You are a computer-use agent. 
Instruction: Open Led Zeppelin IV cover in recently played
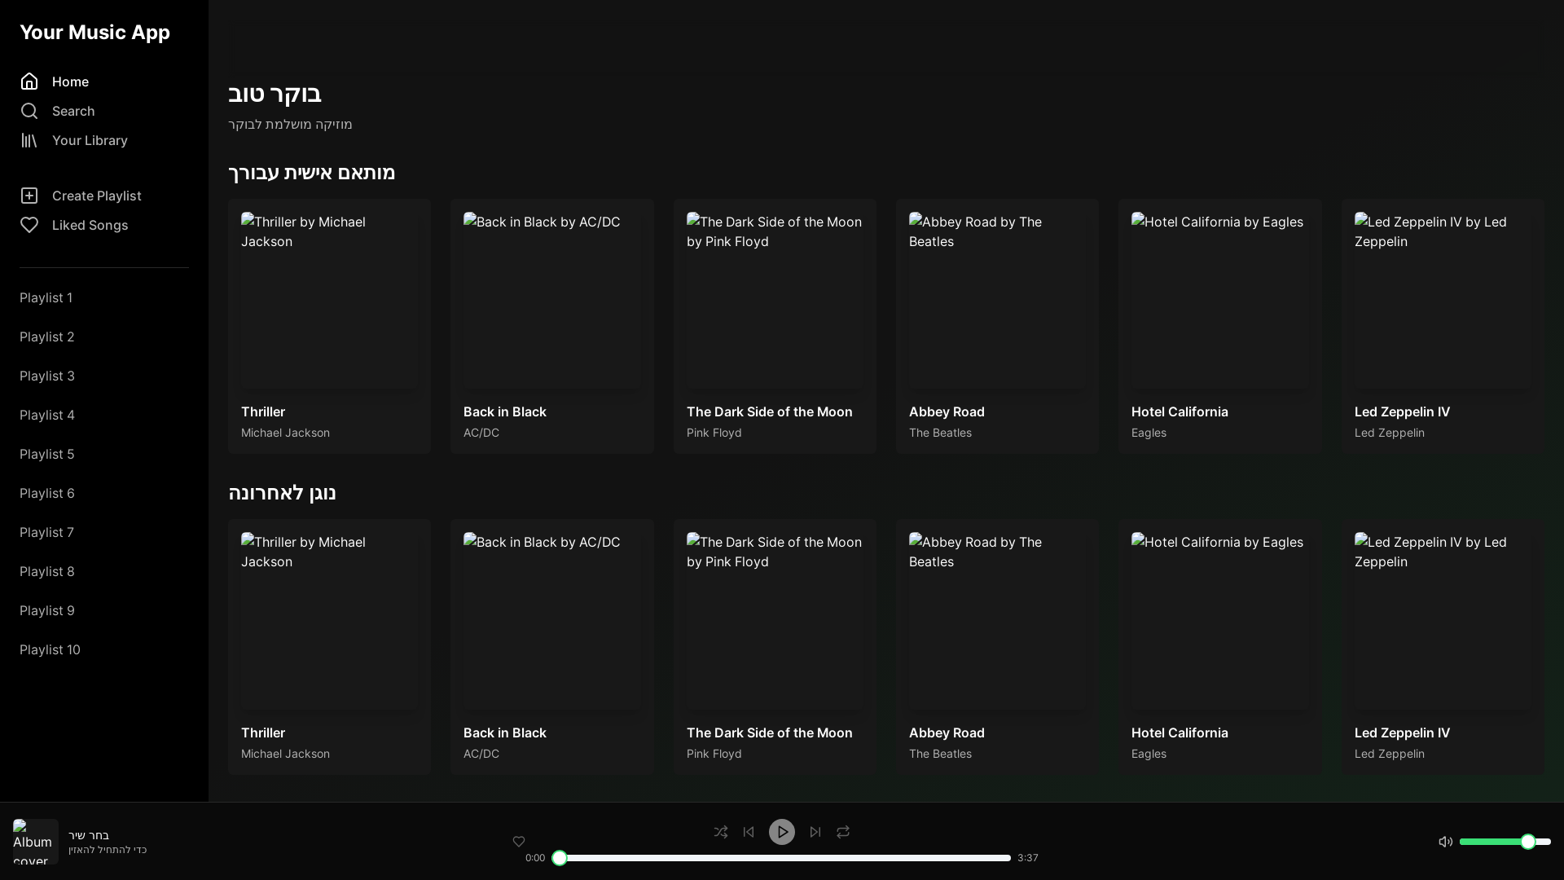(x=1443, y=621)
